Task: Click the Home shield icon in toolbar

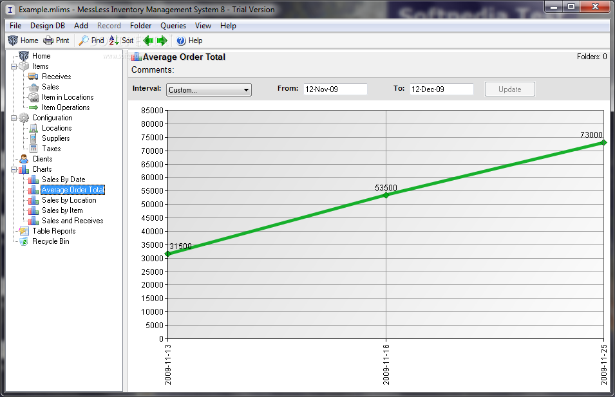Action: pos(13,41)
